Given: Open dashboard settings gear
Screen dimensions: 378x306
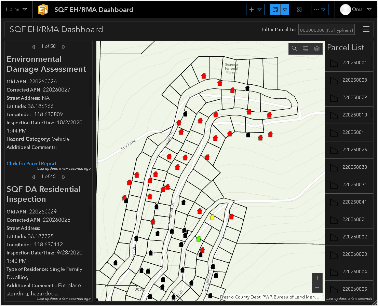Looking at the screenshot, I should (x=300, y=10).
